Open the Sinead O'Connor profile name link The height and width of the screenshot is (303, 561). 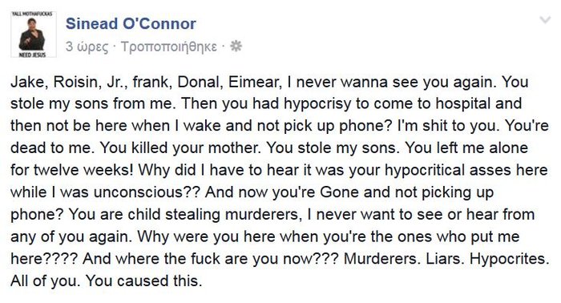pyautogui.click(x=131, y=23)
